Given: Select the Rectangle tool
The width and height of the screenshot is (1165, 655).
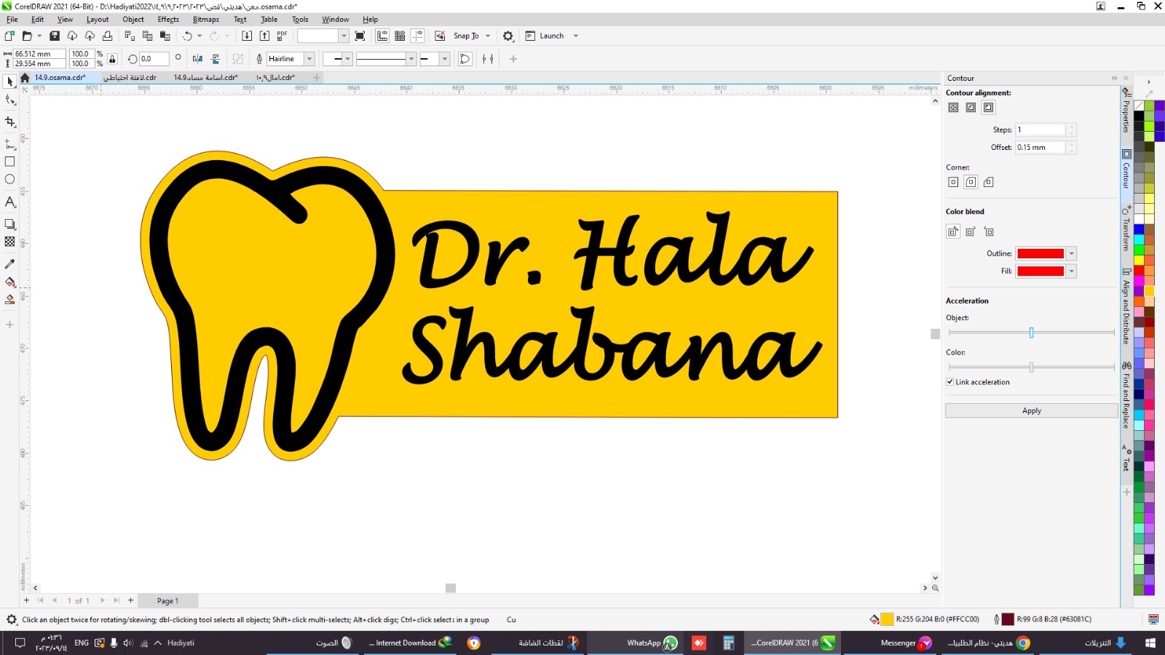Looking at the screenshot, I should 10,162.
